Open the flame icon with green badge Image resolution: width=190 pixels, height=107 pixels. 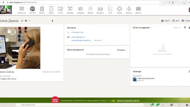point(158,105)
